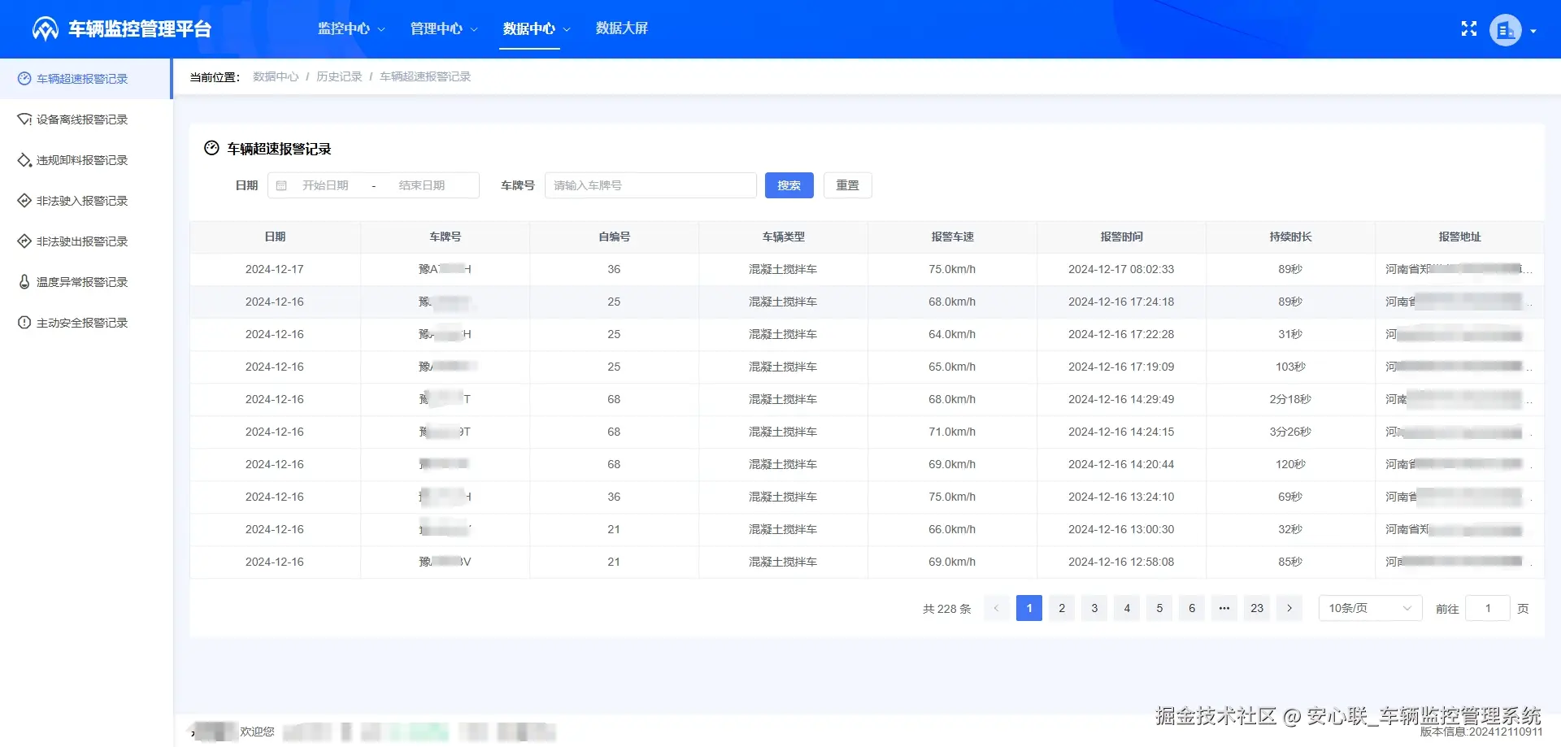The height and width of the screenshot is (747, 1561).
Task: Select 非法驶入报警记录 in sidebar
Action: click(x=79, y=200)
